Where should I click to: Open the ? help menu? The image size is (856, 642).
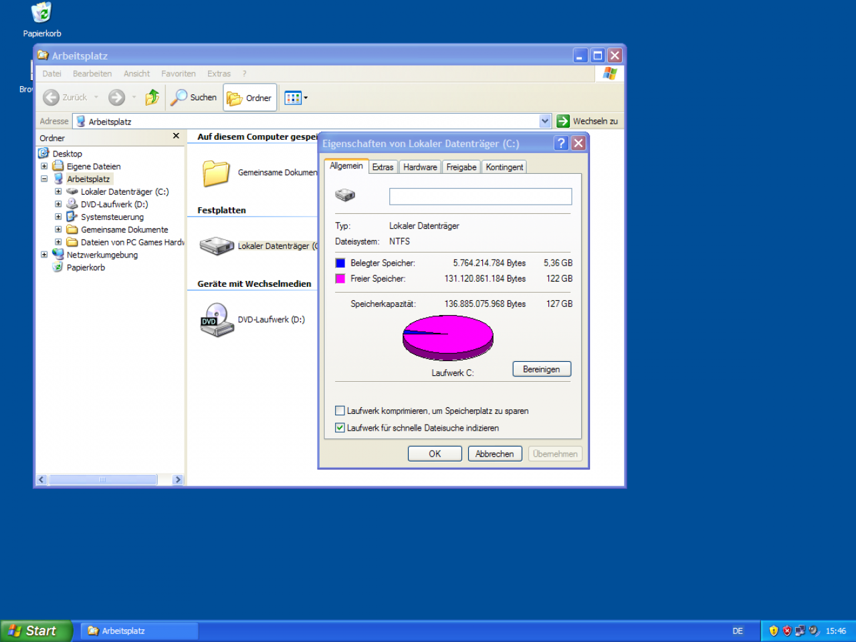(x=244, y=74)
